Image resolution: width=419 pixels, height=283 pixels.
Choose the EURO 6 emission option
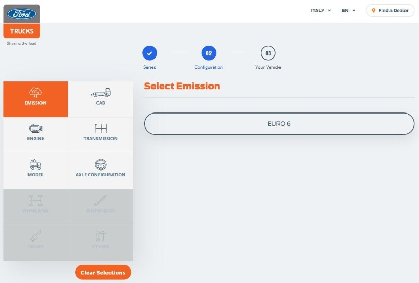click(x=279, y=123)
